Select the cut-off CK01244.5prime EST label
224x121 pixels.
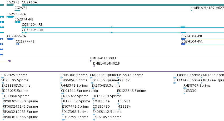tap(212, 75)
